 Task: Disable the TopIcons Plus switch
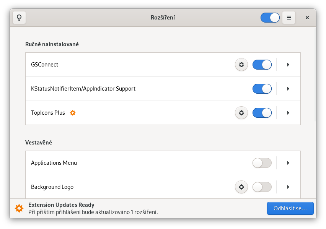tap(262, 113)
